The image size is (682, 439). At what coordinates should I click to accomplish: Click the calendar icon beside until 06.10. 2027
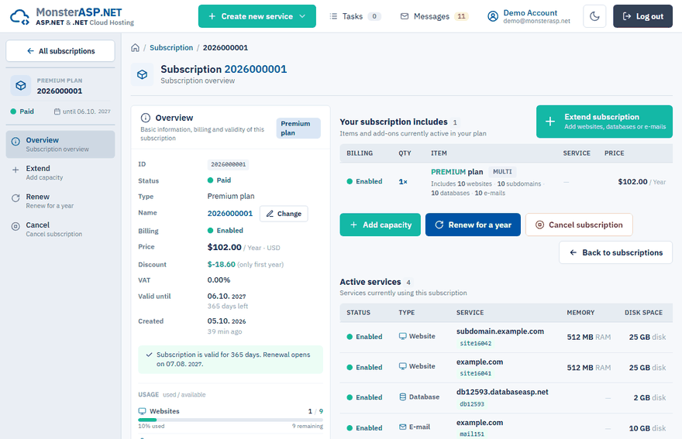pyautogui.click(x=57, y=111)
